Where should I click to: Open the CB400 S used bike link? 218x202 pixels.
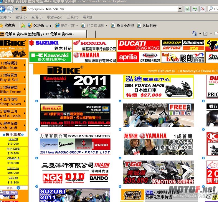point(13,158)
